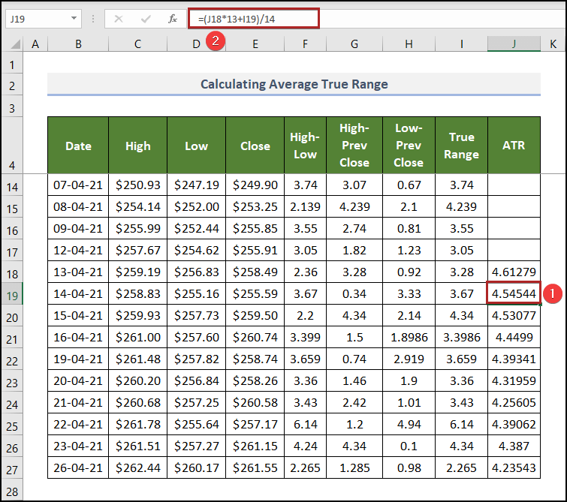567x502 pixels.
Task: Click the High header cell
Action: click(137, 146)
